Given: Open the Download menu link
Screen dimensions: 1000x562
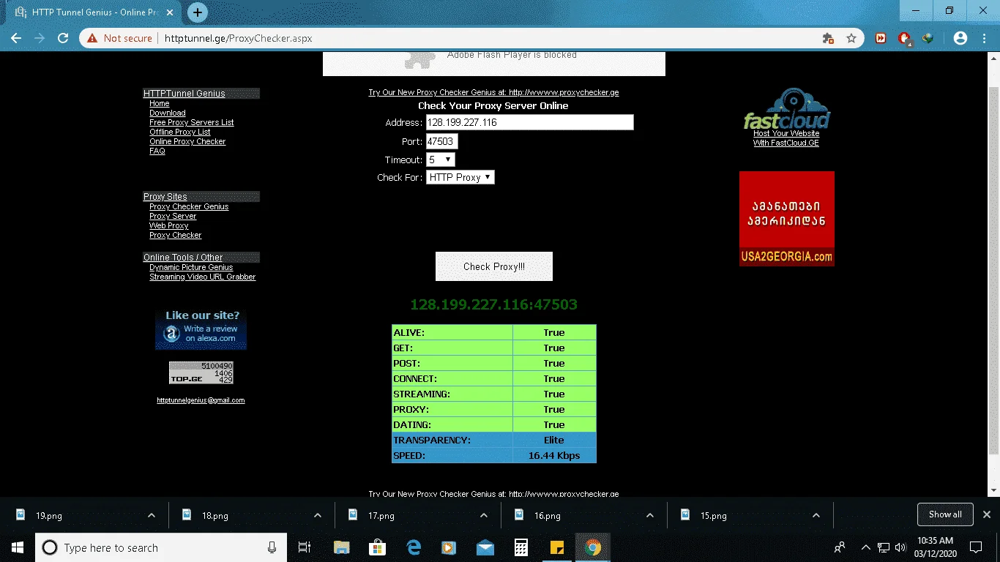Looking at the screenshot, I should click(168, 113).
